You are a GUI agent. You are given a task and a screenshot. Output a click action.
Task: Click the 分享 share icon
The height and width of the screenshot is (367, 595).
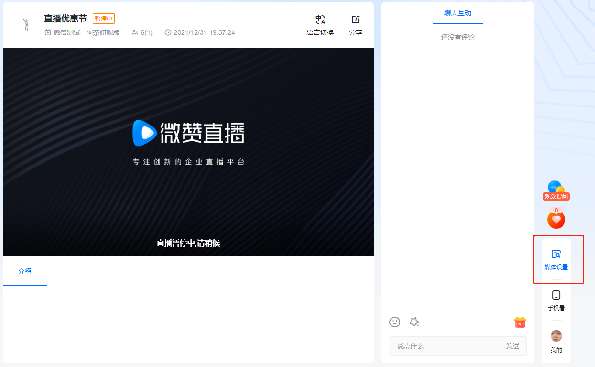tap(356, 20)
